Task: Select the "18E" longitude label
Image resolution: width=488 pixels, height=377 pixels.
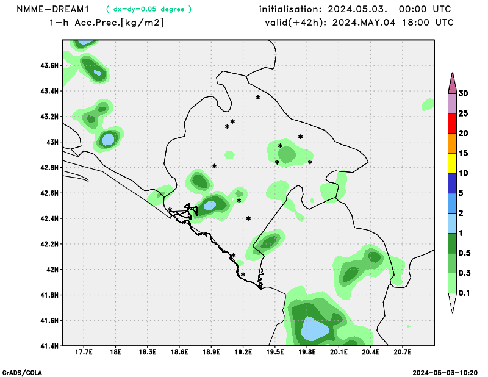Action: [x=116, y=352]
